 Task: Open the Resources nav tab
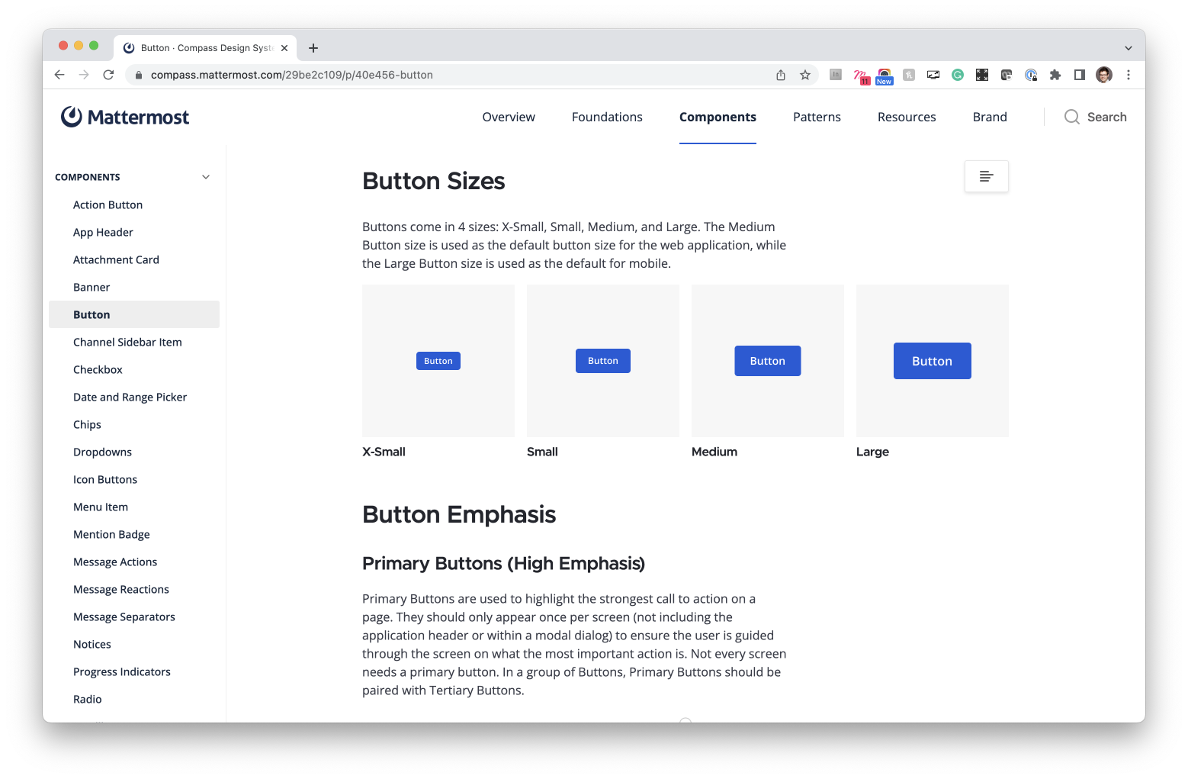[x=907, y=117]
